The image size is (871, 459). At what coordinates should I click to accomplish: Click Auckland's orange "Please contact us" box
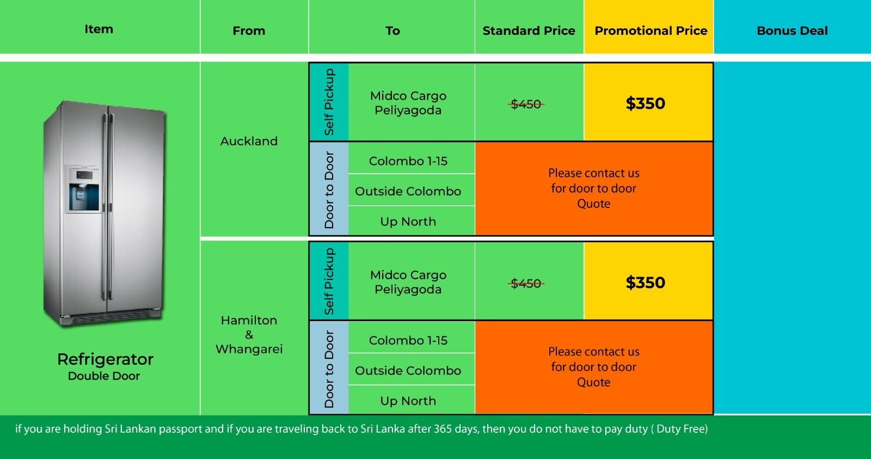coord(593,188)
